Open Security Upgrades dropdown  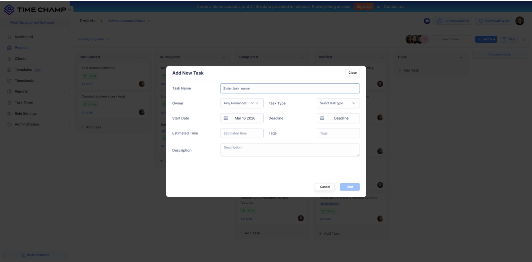tap(93, 39)
